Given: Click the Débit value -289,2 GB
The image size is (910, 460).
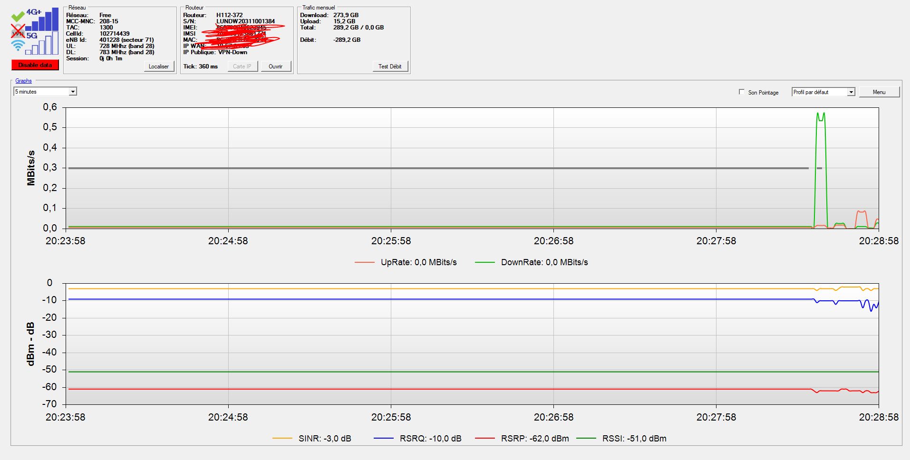Looking at the screenshot, I should [x=347, y=40].
